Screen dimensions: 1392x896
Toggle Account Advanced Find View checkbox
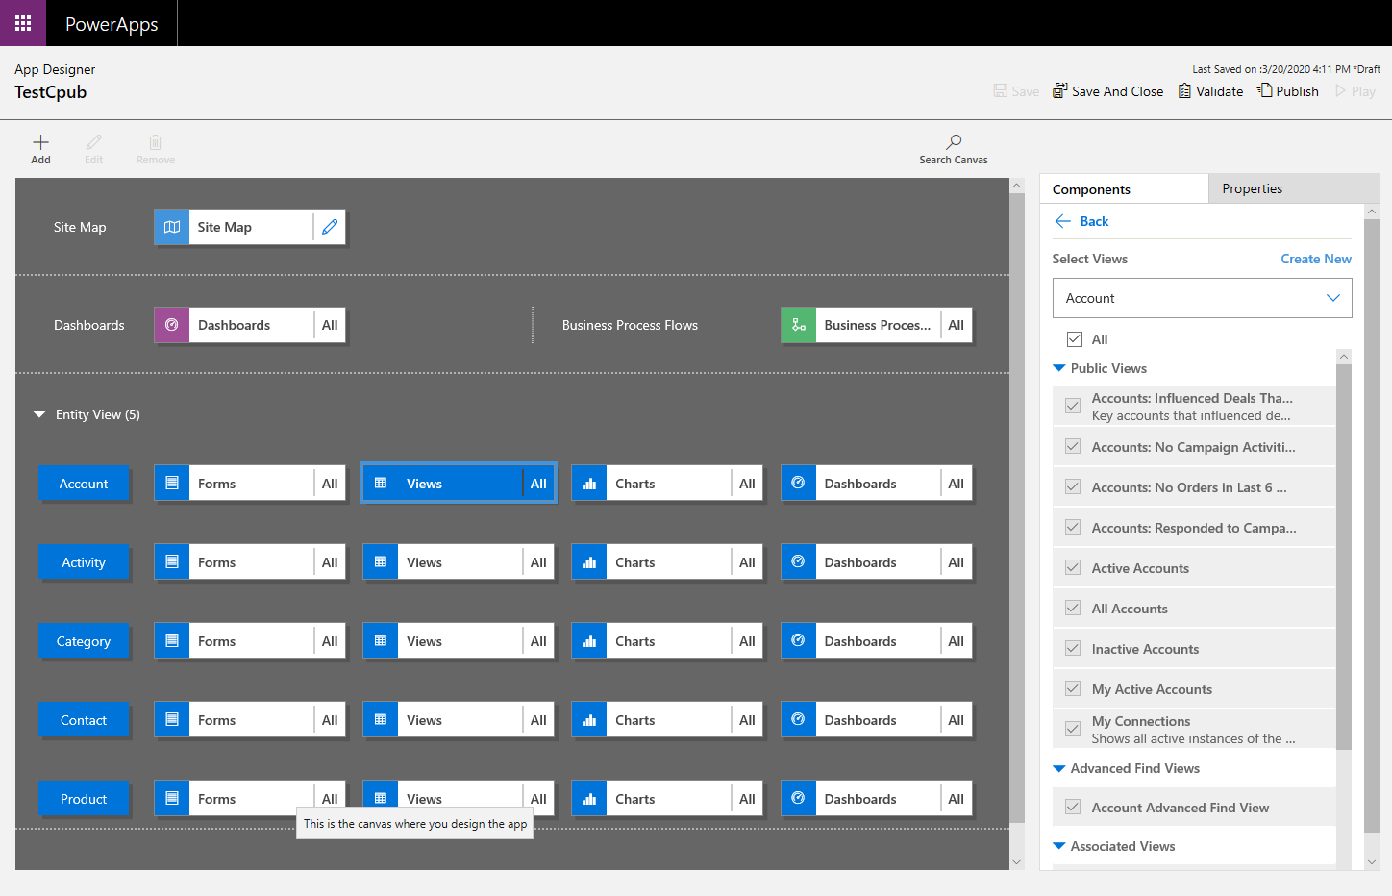(x=1073, y=808)
